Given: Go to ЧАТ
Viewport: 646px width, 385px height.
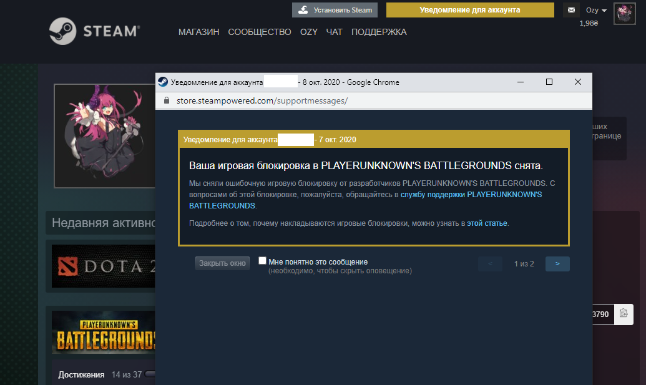Looking at the screenshot, I should pos(334,32).
